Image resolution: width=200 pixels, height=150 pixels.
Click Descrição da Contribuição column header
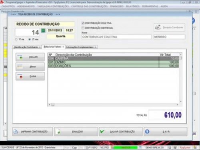tap(74, 55)
